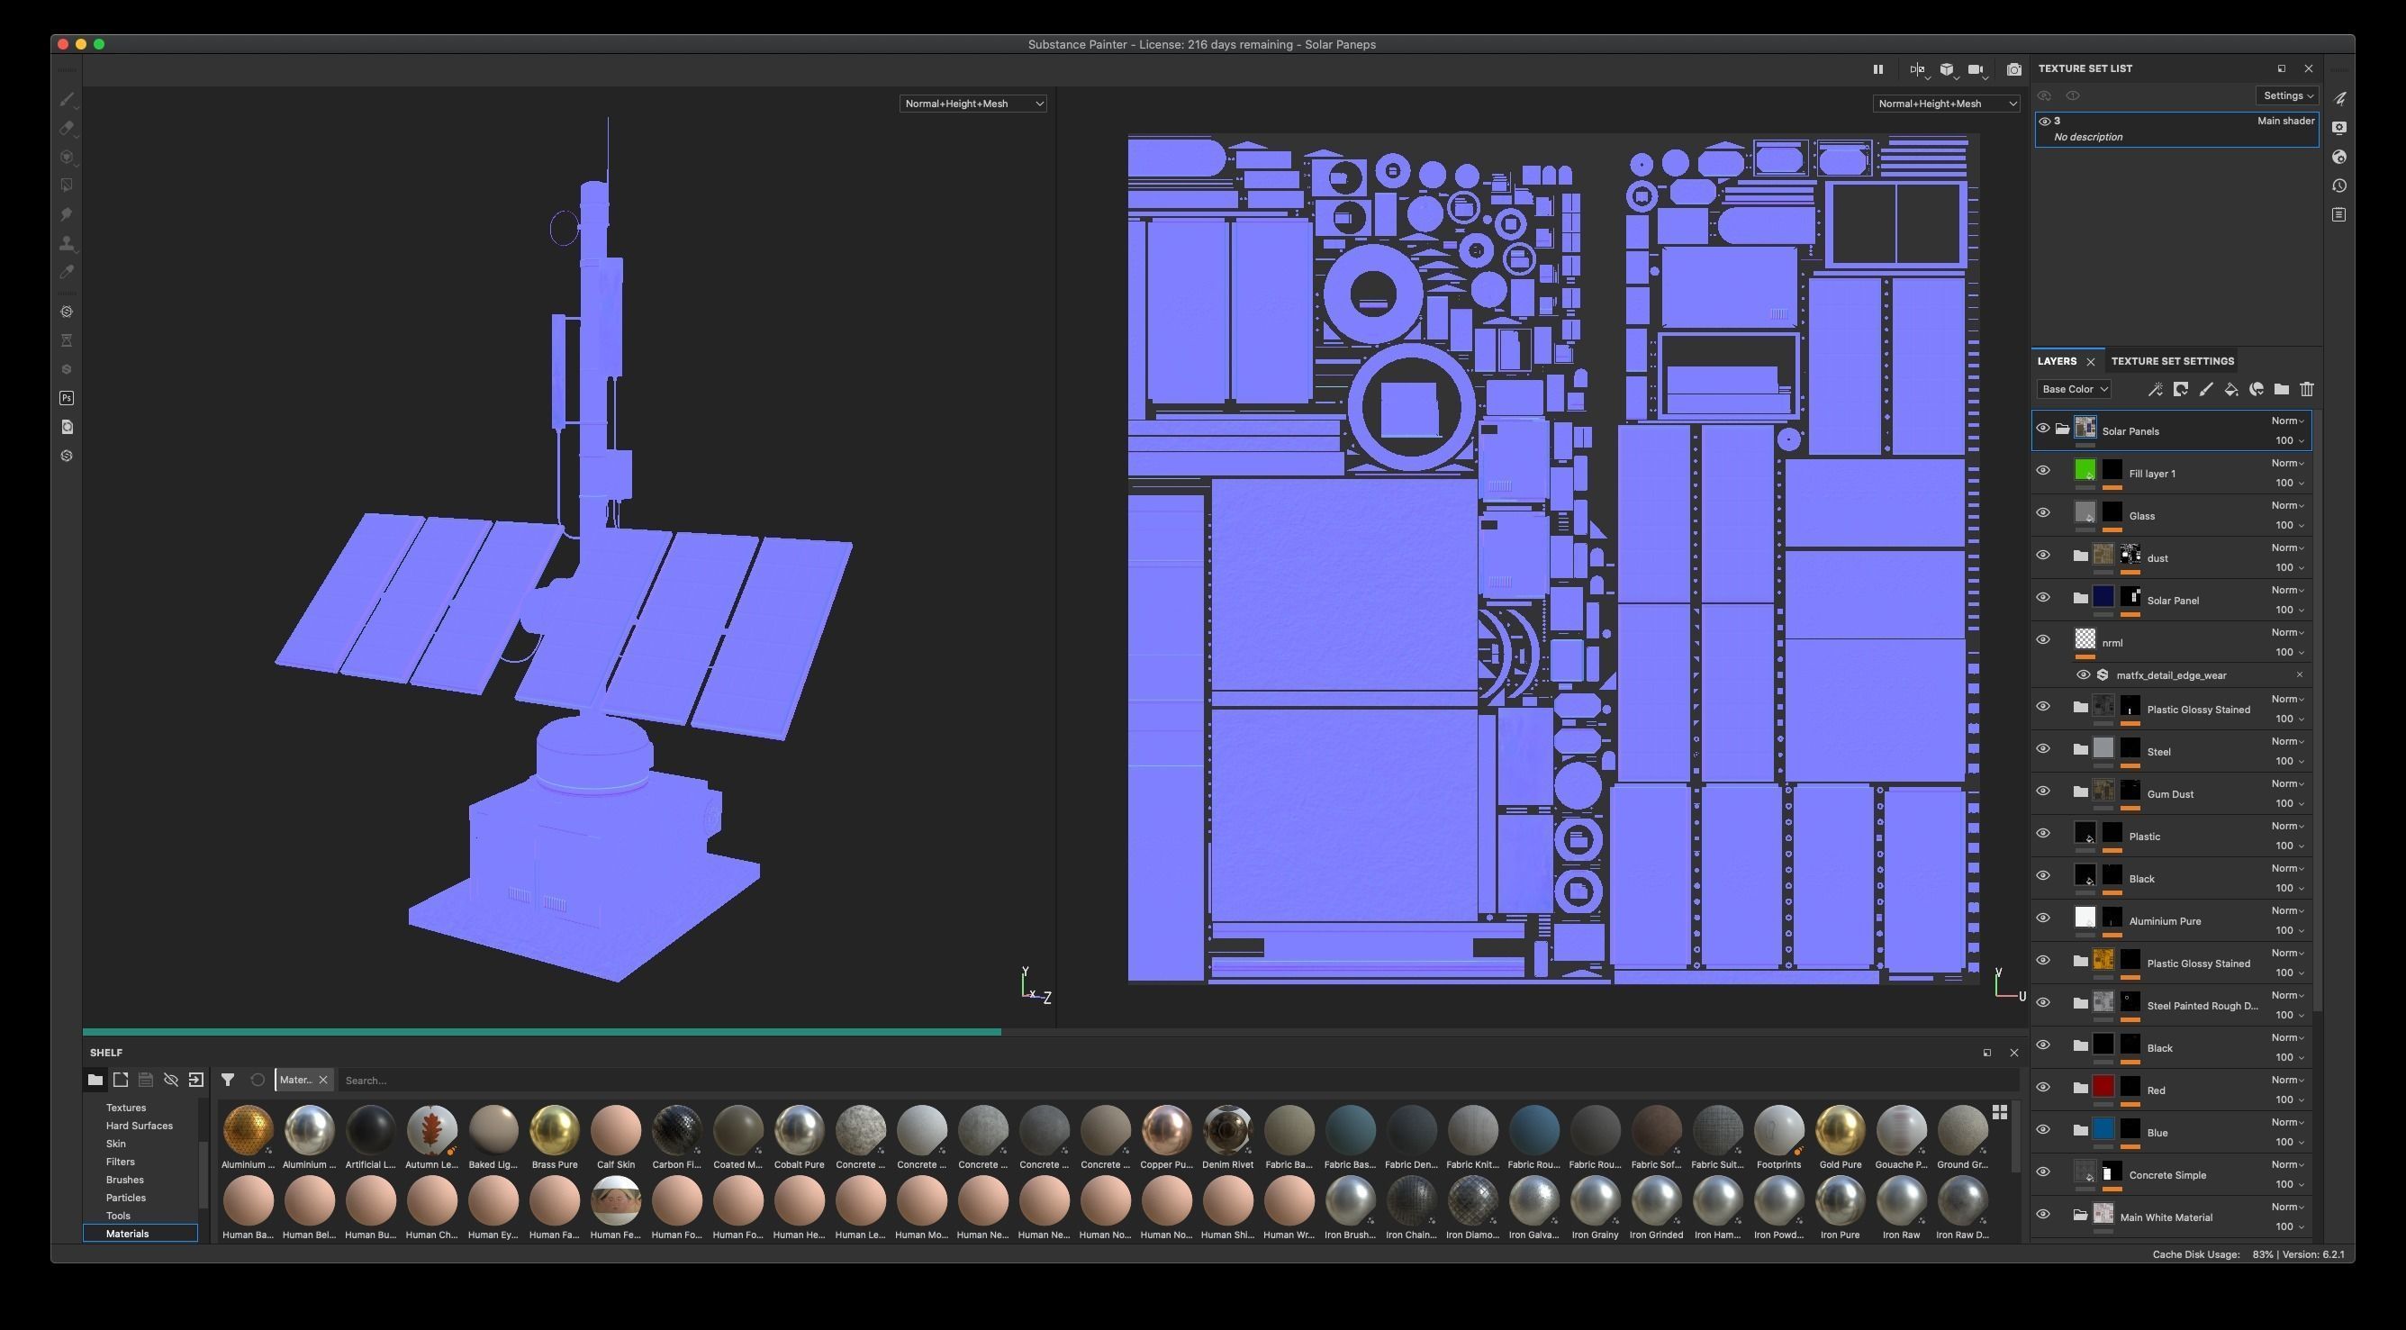Switch shelf to grid thumbnail size icon
This screenshot has height=1330, width=2406.
pos(2000,1111)
